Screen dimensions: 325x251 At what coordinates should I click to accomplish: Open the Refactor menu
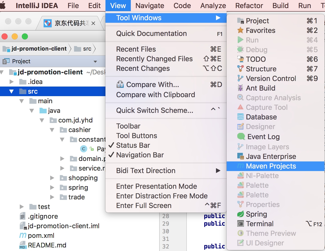pos(249,6)
